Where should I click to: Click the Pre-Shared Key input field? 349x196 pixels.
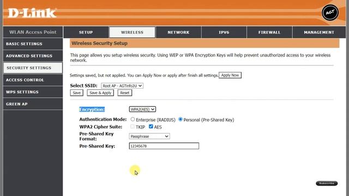[x=164, y=146]
